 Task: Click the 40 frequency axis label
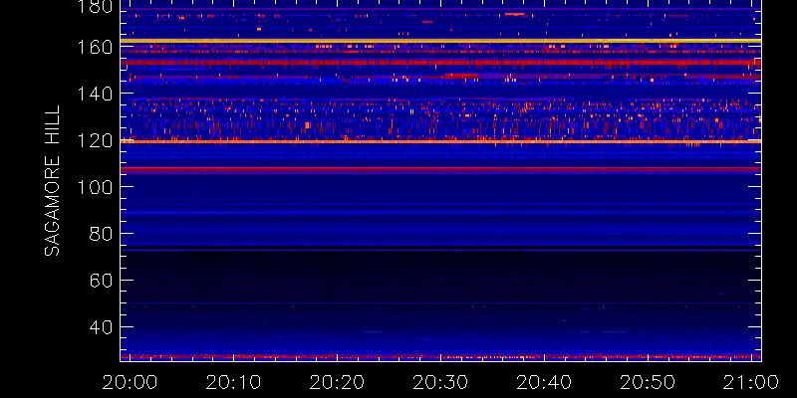[101, 327]
